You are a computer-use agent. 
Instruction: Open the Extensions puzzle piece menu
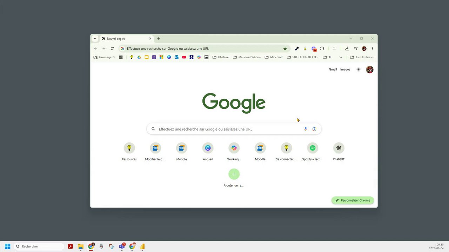322,49
